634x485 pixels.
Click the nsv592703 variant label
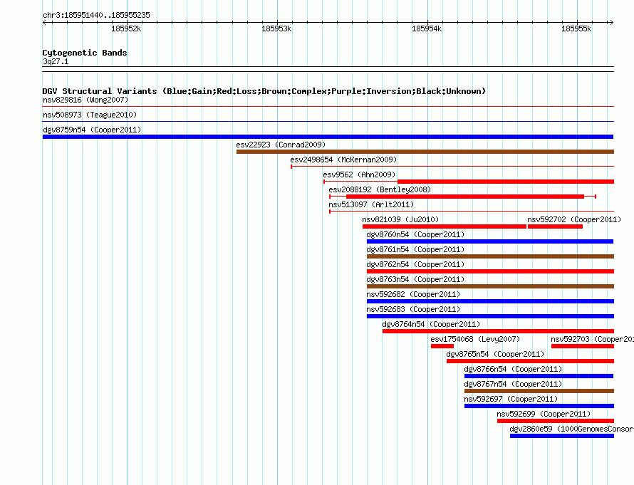592,339
